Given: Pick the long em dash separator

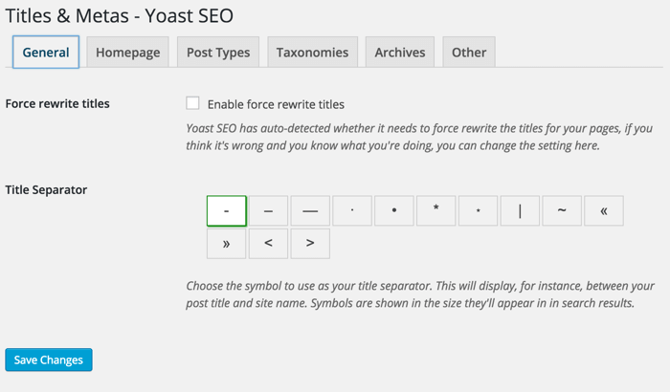Looking at the screenshot, I should point(310,210).
